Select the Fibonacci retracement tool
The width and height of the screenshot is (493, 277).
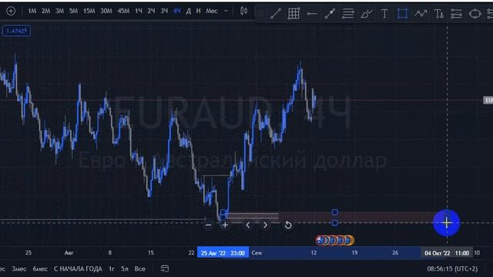point(348,14)
